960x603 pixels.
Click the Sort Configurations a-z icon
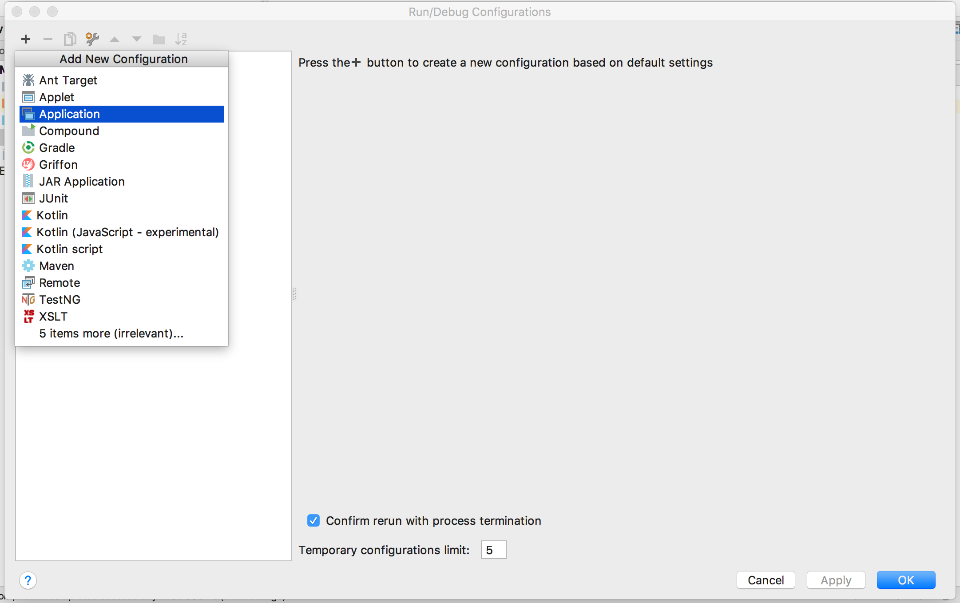point(181,39)
